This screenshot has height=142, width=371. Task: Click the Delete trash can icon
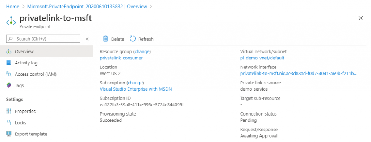pyautogui.click(x=105, y=39)
